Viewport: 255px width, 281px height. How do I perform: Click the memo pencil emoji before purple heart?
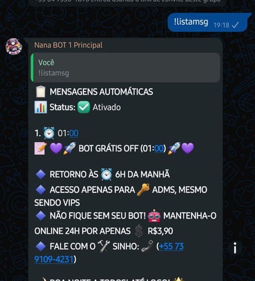tap(41, 148)
